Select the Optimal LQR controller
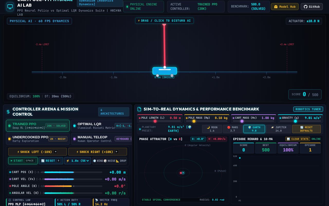This screenshot has height=206, width=329. [x=102, y=126]
